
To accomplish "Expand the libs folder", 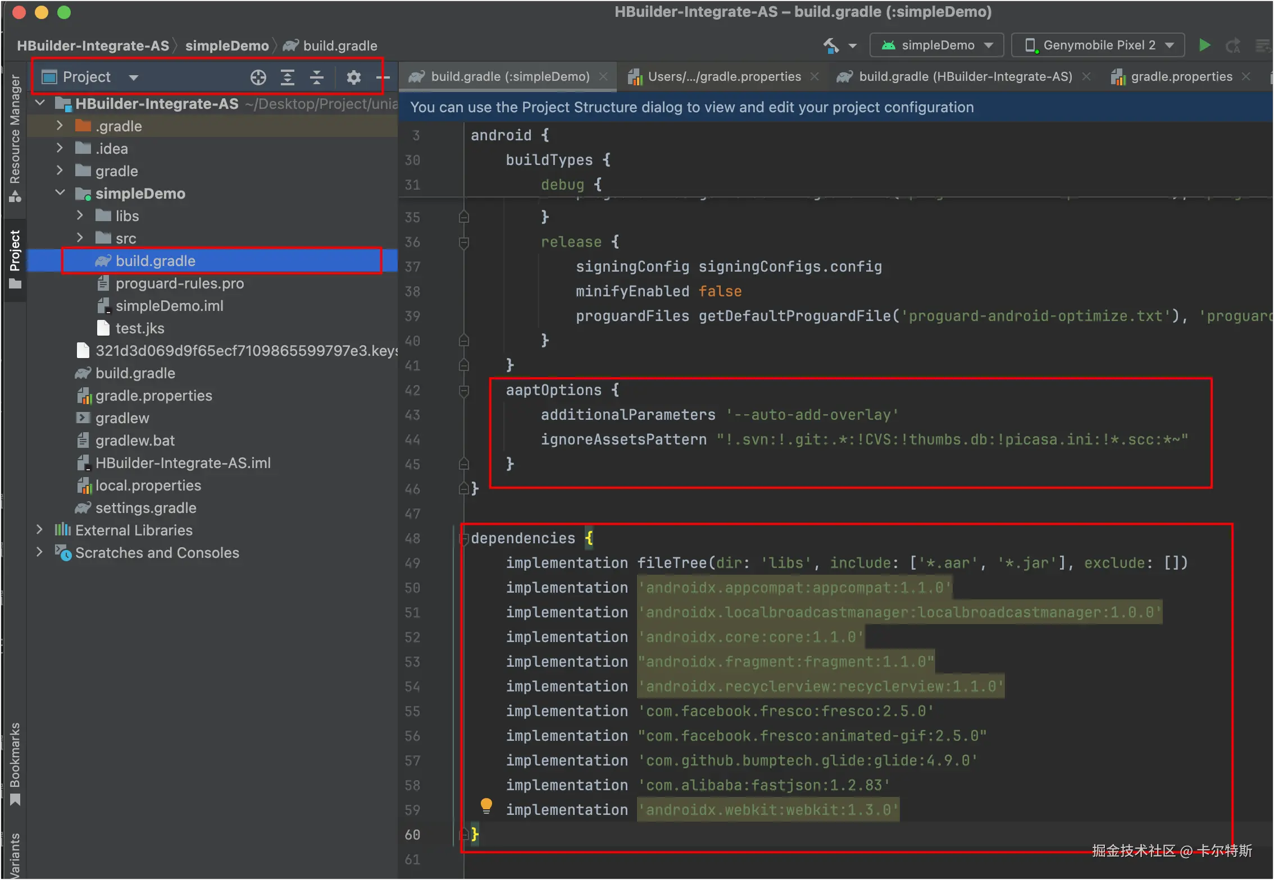I will [x=80, y=216].
